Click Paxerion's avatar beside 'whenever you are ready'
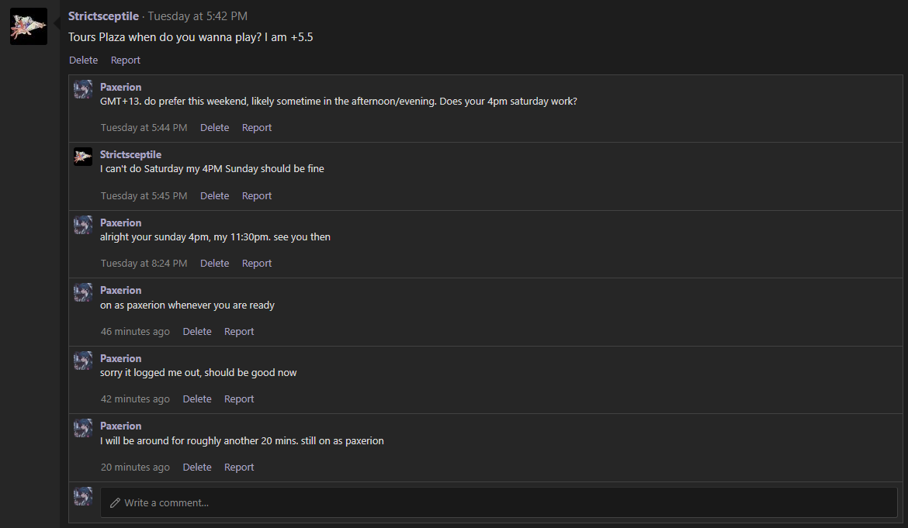 83,292
